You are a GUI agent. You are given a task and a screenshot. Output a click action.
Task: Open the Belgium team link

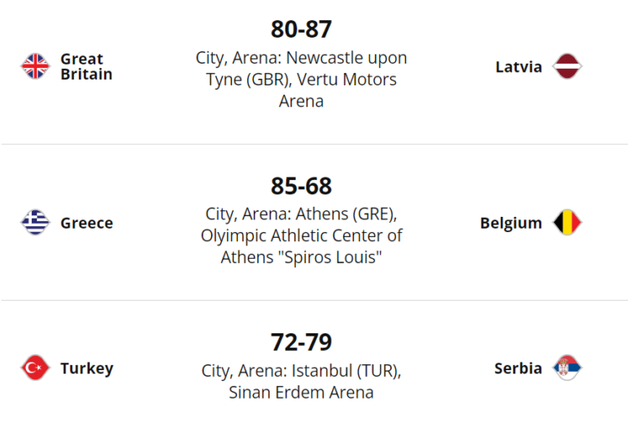click(511, 223)
